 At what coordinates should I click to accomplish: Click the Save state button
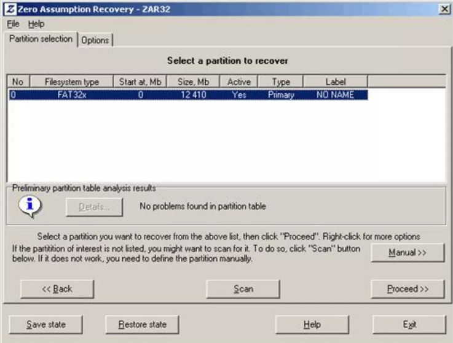coord(46,325)
